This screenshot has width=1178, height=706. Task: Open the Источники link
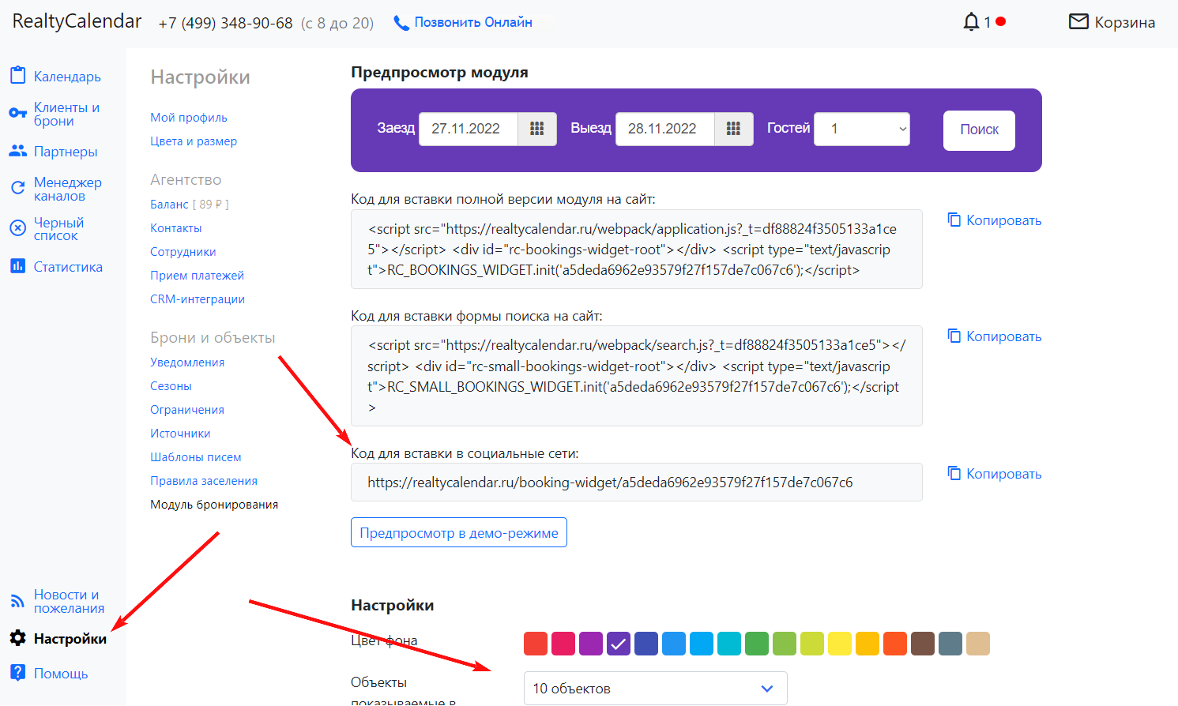180,434
